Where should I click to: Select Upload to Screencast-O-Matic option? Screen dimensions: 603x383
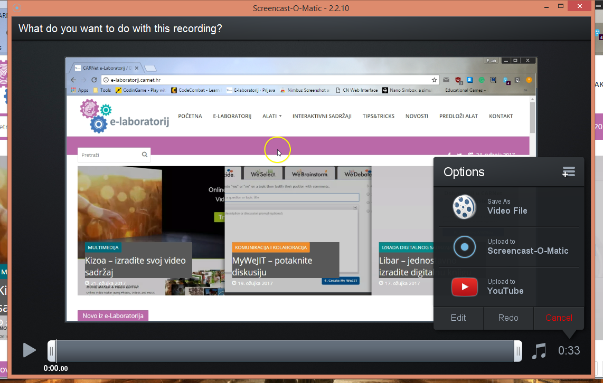coord(527,247)
